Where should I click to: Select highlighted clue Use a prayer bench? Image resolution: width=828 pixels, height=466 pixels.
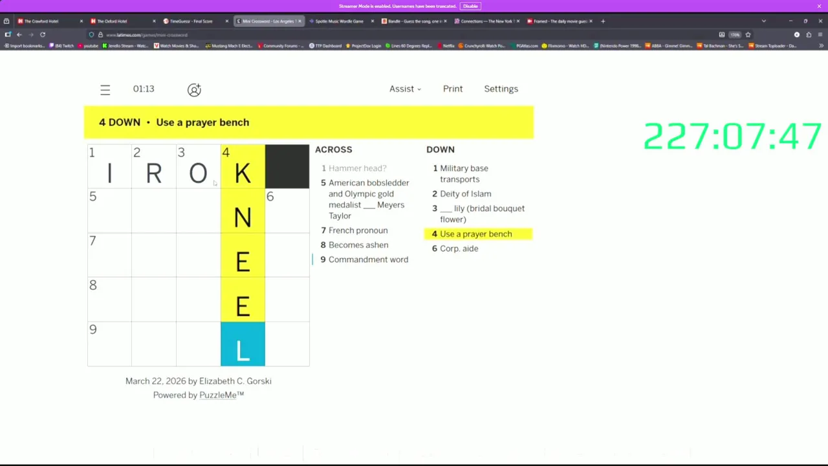[478, 234]
